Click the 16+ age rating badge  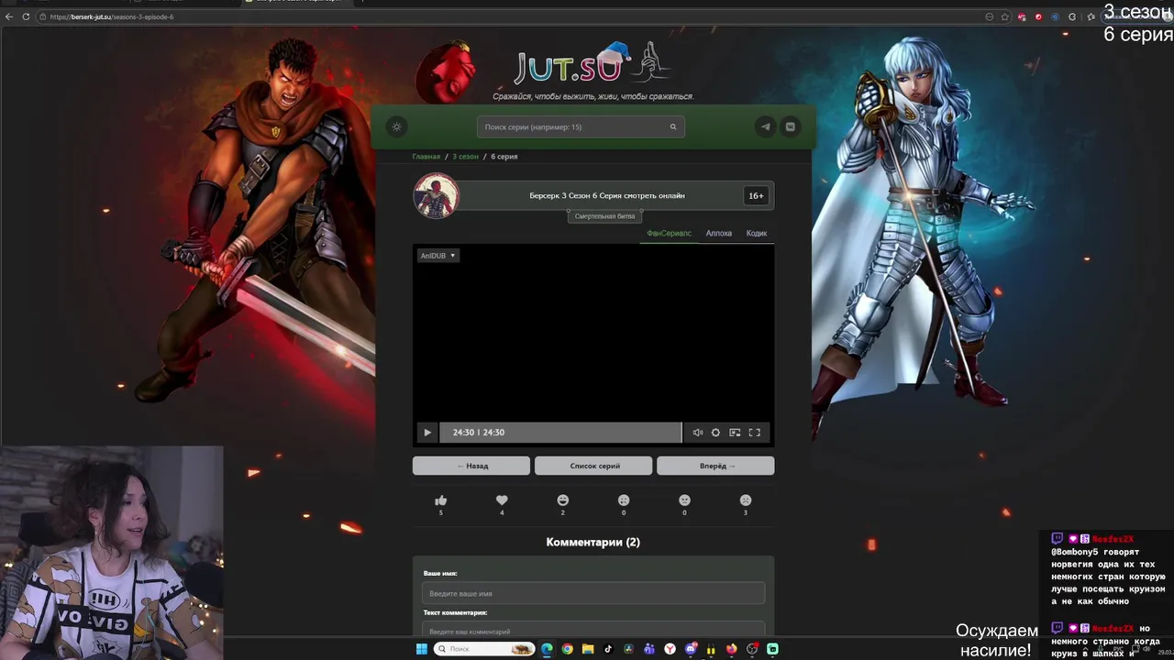[x=756, y=195]
